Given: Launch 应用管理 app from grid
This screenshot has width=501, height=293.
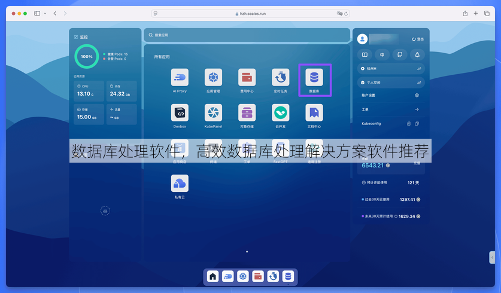Looking at the screenshot, I should (213, 77).
